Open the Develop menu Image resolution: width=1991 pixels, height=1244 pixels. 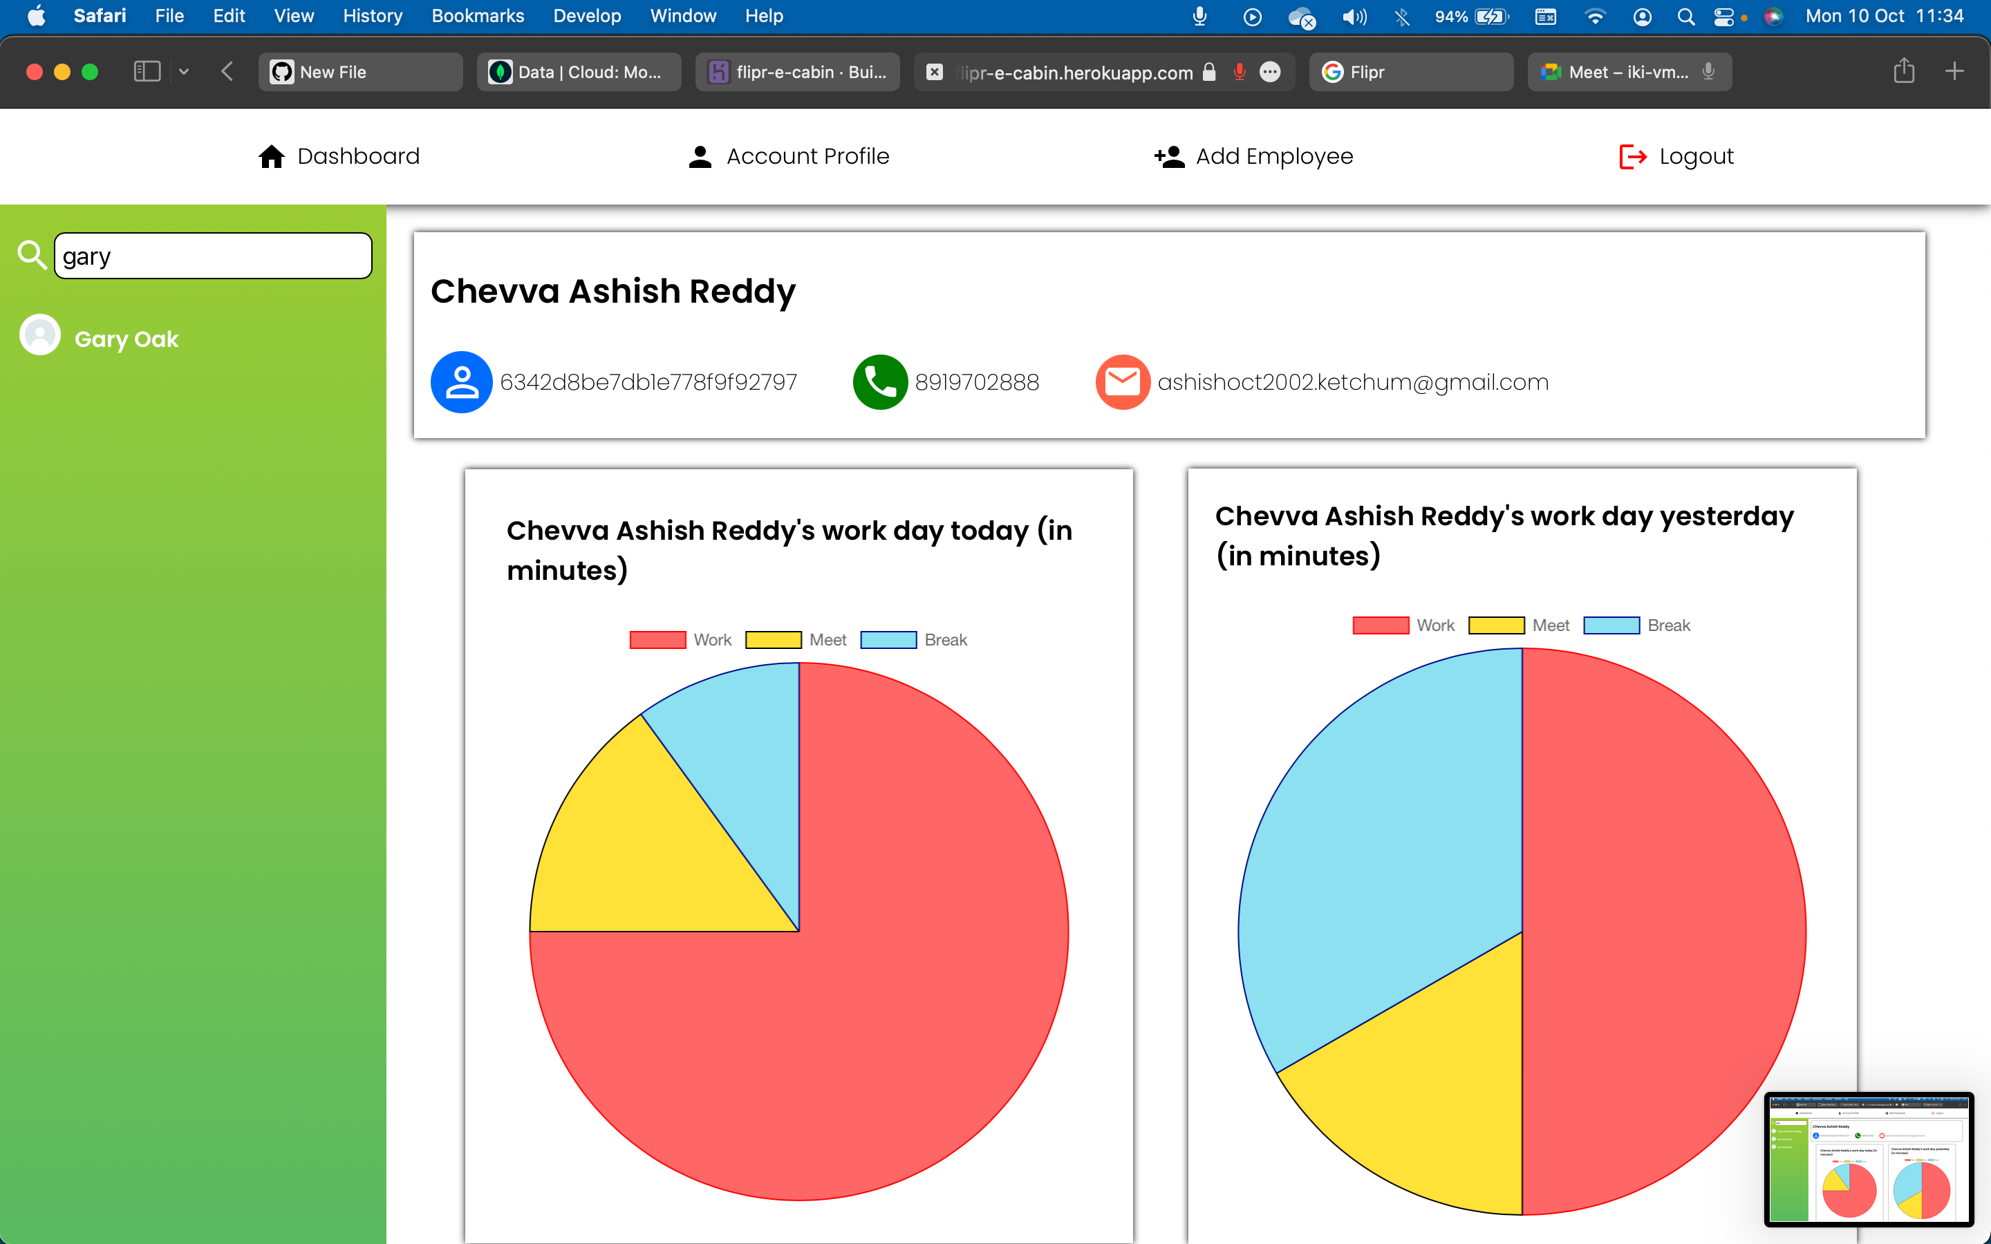click(587, 16)
